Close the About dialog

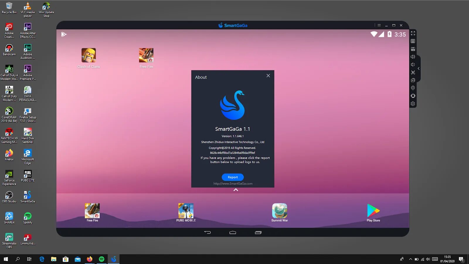268,76
